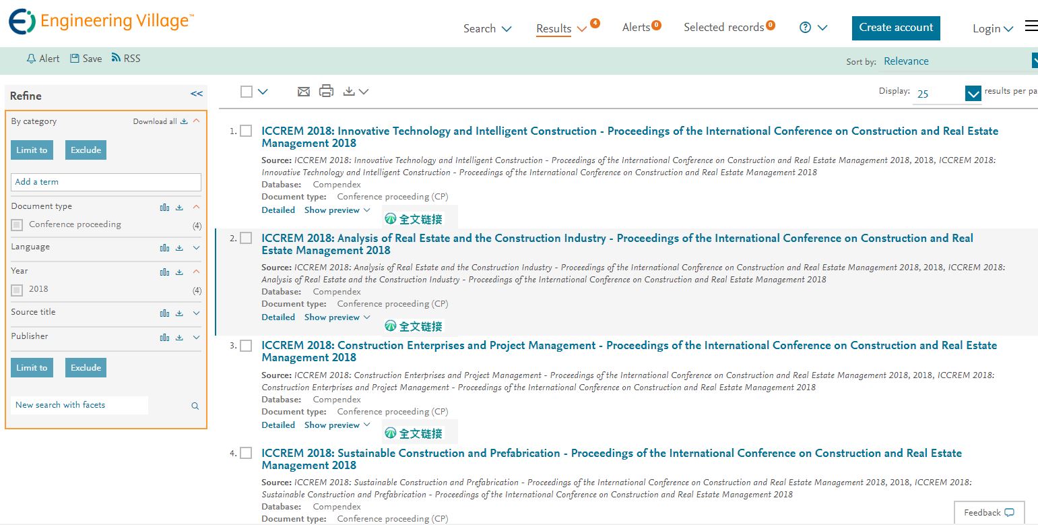The width and height of the screenshot is (1038, 525).
Task: Open the Source title chart icon
Action: [164, 313]
